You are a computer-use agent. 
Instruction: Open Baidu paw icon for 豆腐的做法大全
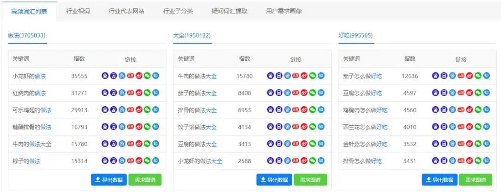click(x=270, y=143)
